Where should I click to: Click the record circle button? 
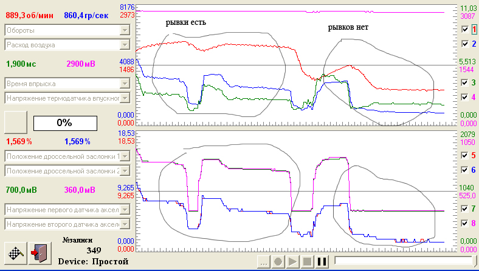pos(278,261)
